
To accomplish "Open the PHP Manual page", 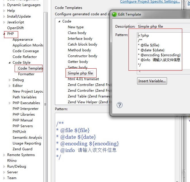I will [x=23, y=120].
